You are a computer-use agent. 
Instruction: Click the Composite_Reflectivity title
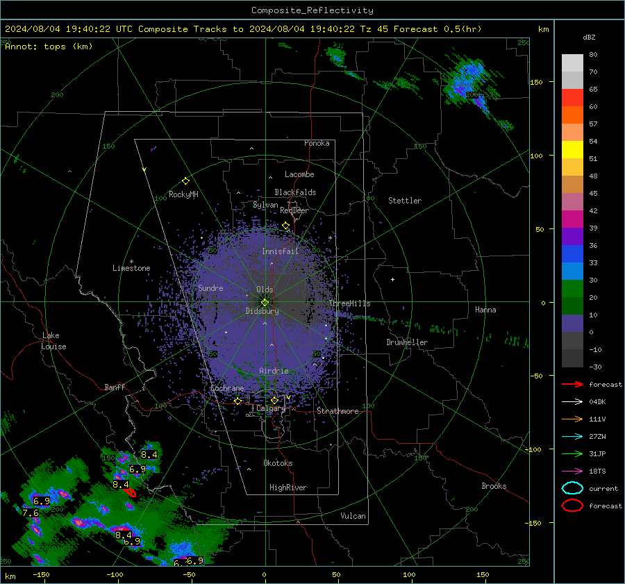(312, 10)
